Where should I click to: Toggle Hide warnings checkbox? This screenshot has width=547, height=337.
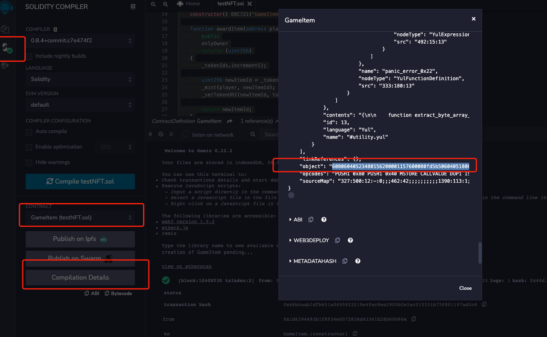tap(29, 162)
